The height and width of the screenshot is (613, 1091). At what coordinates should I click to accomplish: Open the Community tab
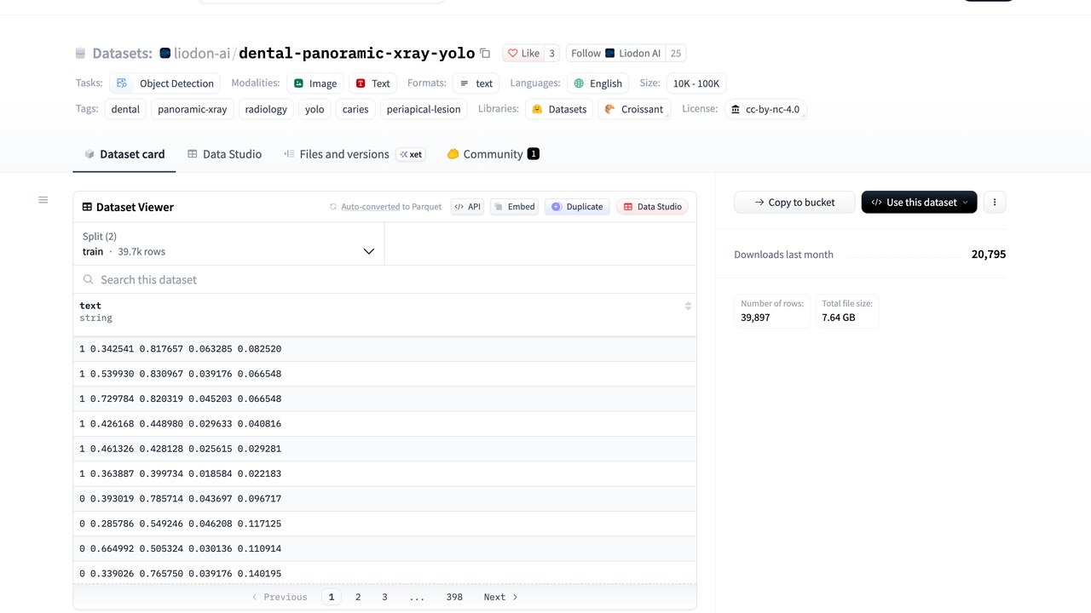(493, 154)
